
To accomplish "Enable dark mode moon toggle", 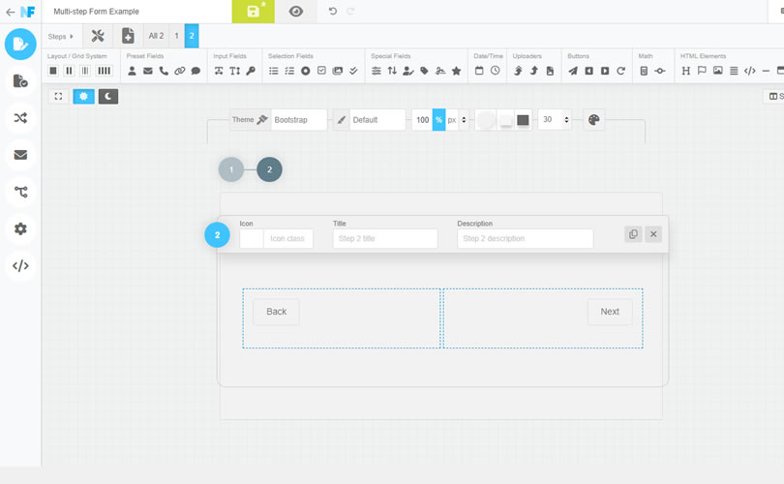I will 108,96.
